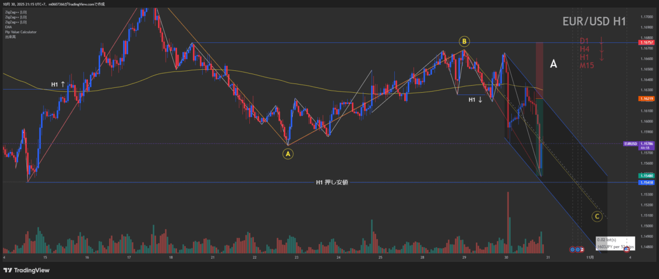Screen dimensions: 659x279
Task: Click the H1 up-arrow annotation
Action: [58, 85]
